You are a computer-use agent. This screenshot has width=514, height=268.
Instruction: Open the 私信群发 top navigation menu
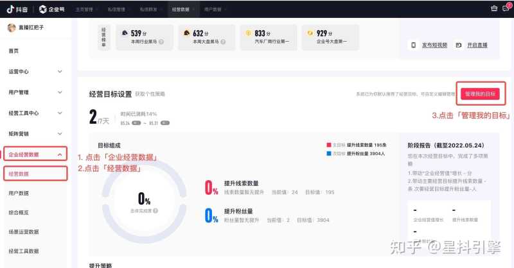[150, 10]
